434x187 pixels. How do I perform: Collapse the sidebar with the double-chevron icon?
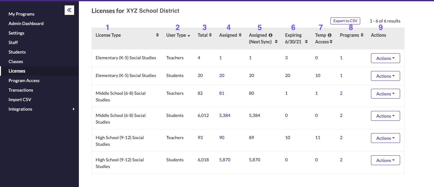coord(69,10)
